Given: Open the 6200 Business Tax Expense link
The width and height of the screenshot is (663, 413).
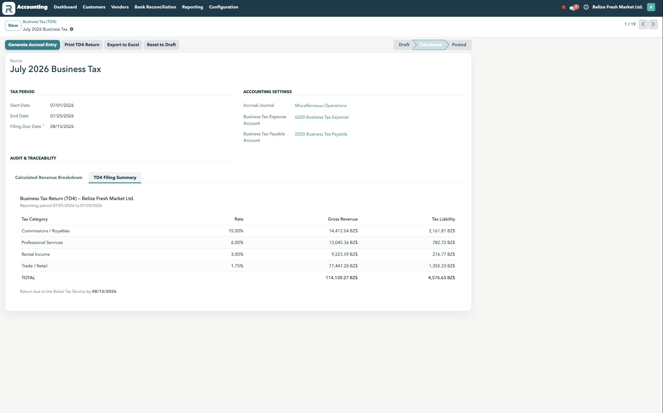Looking at the screenshot, I should (x=322, y=117).
